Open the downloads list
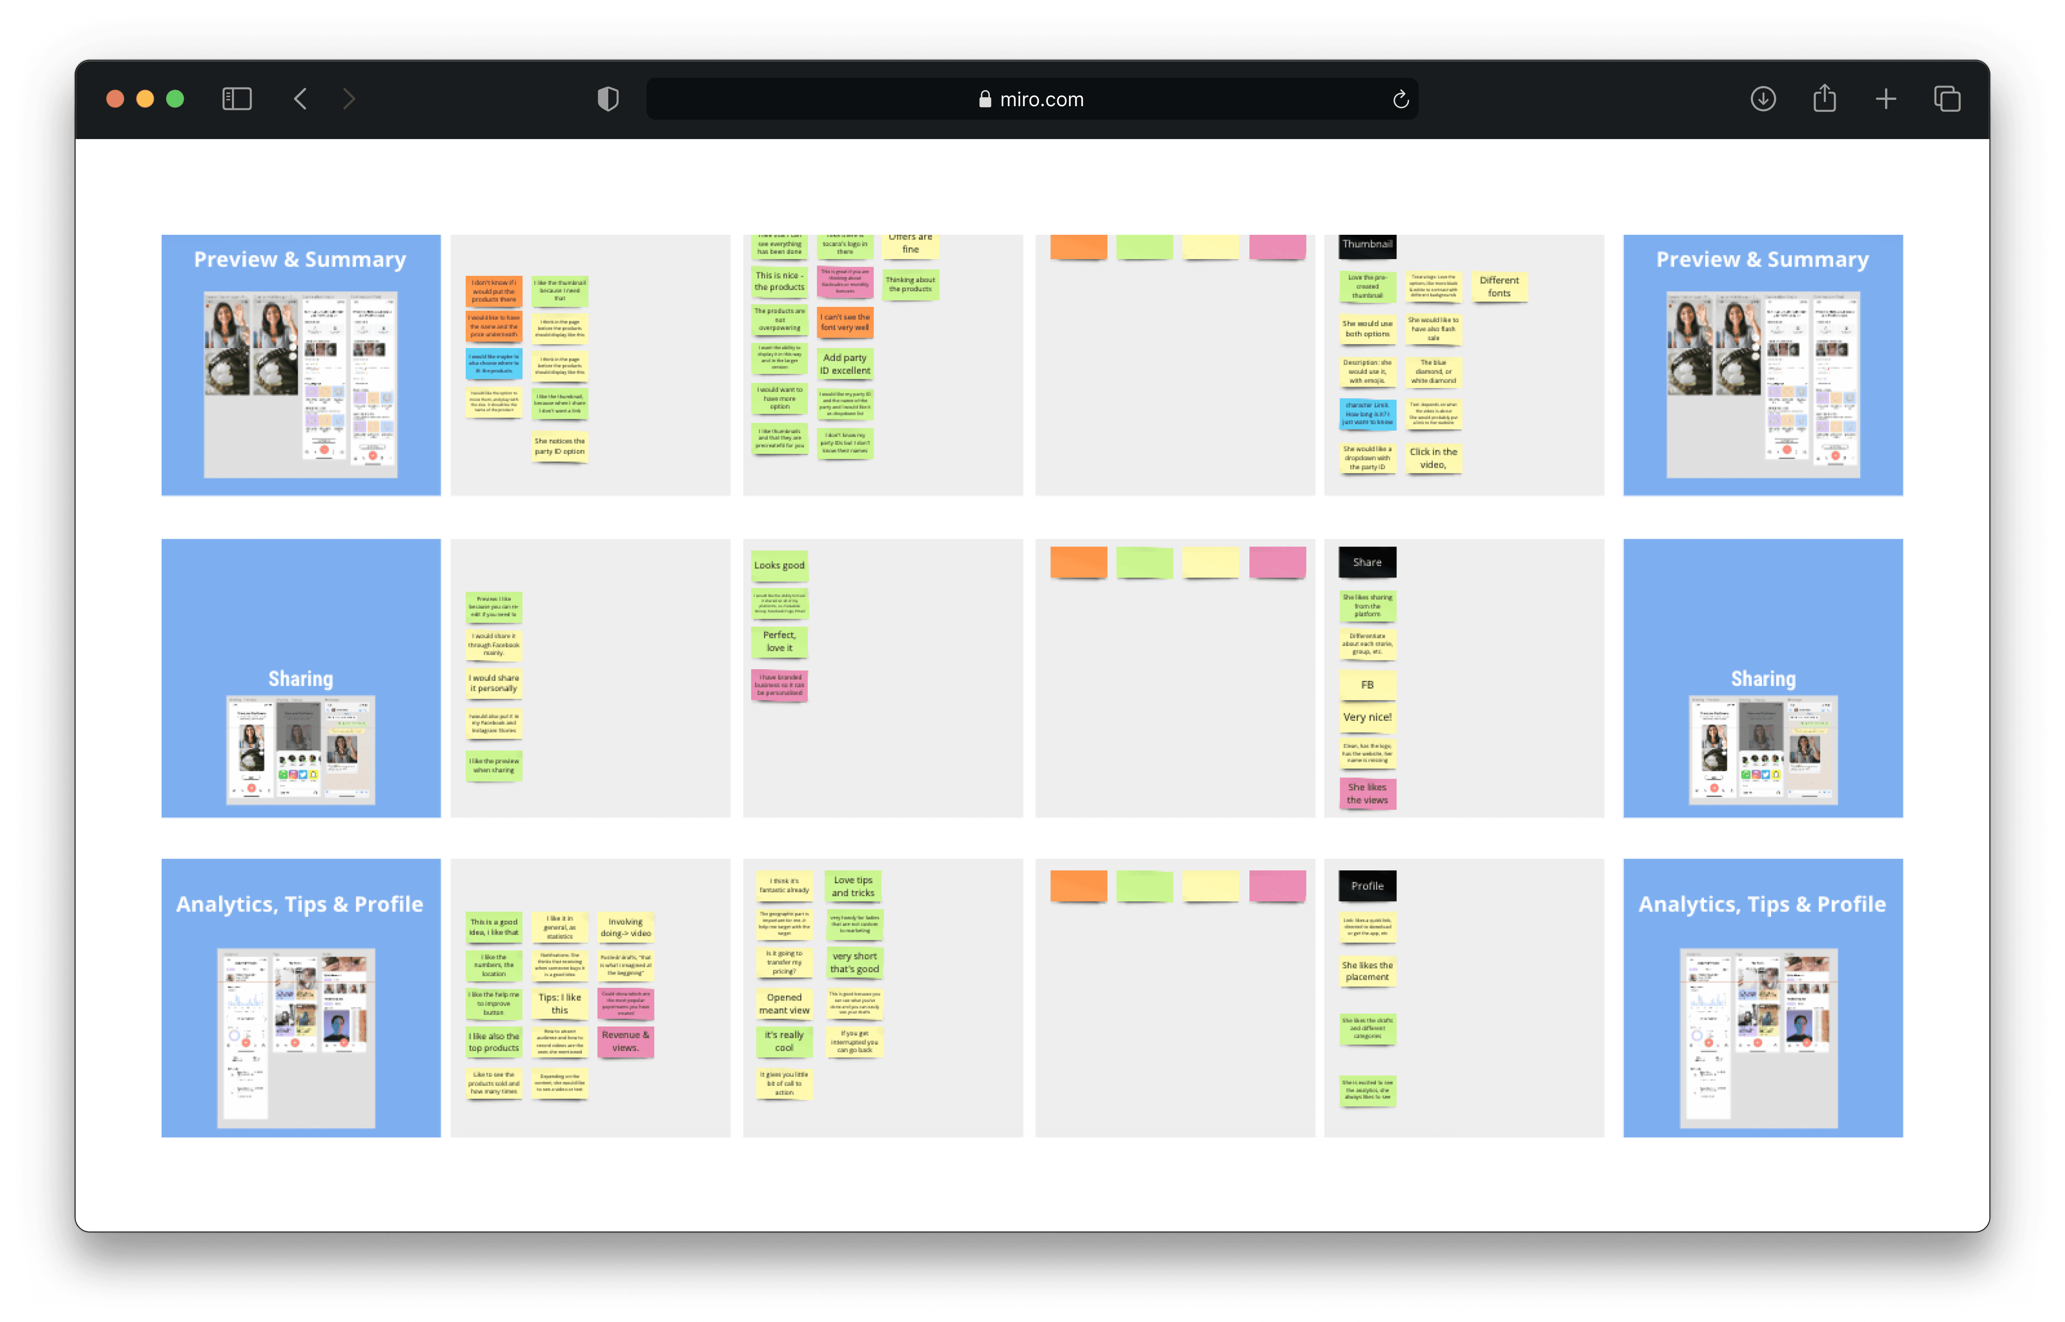 pos(1763,99)
